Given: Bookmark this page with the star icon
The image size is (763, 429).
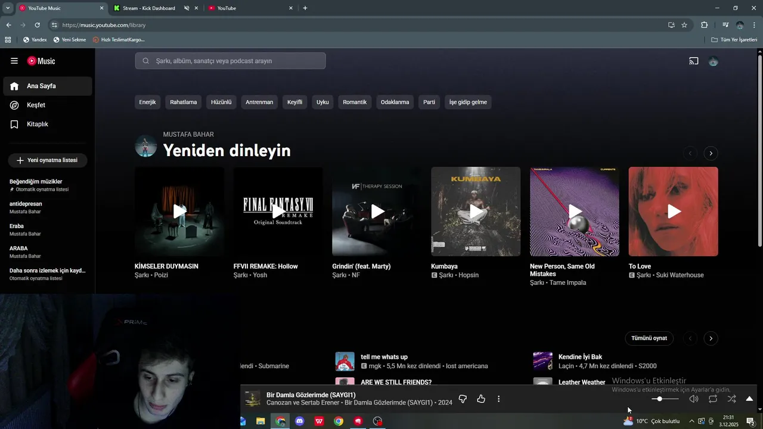Looking at the screenshot, I should pos(684,25).
